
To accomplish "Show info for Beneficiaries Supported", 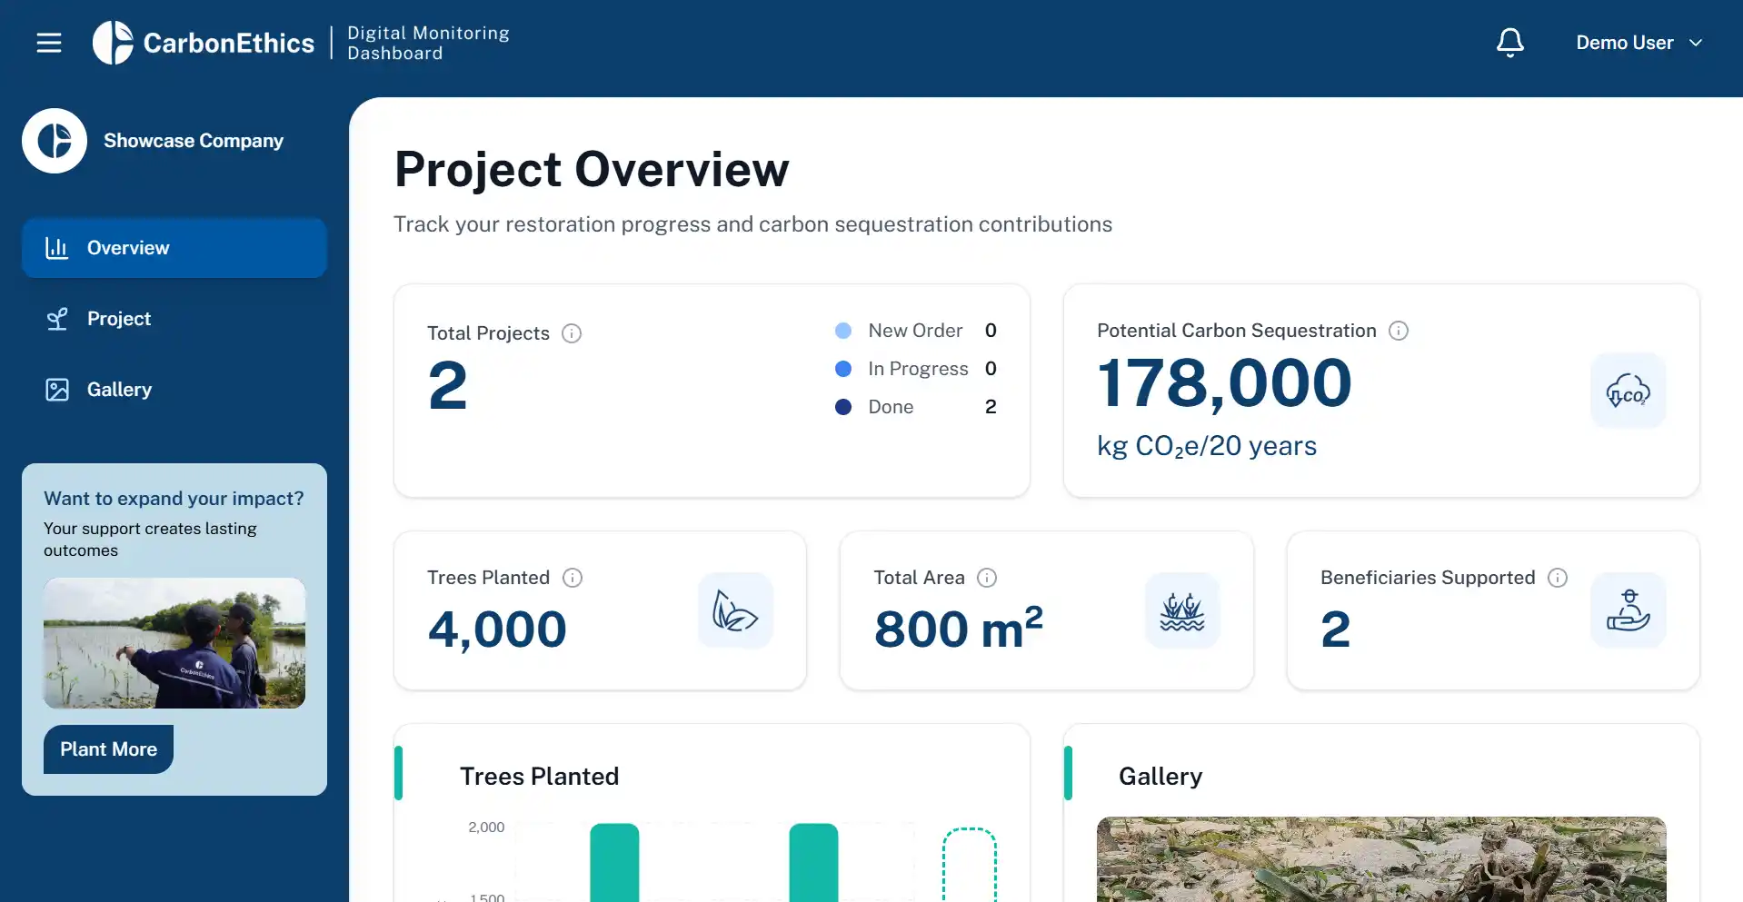I will point(1558,578).
